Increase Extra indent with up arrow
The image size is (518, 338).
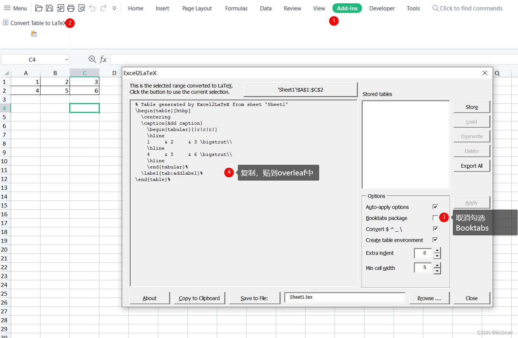coord(437,250)
